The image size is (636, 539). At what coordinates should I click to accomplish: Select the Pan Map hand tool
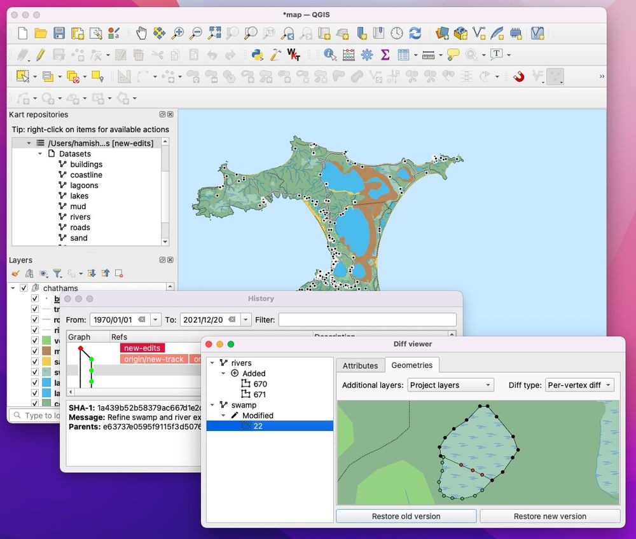click(141, 33)
